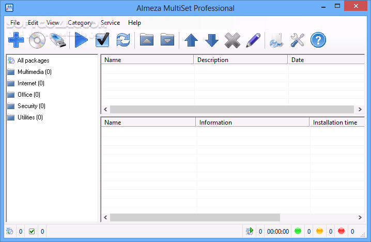Sort by the Description column header
The height and width of the screenshot is (242, 371).
point(241,60)
